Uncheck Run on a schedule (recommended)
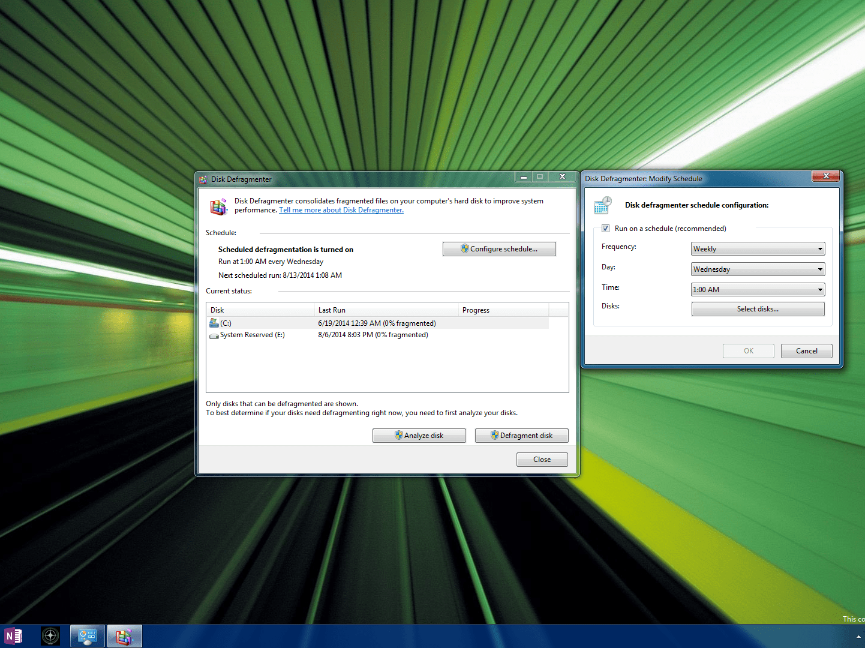The width and height of the screenshot is (865, 648). 605,228
